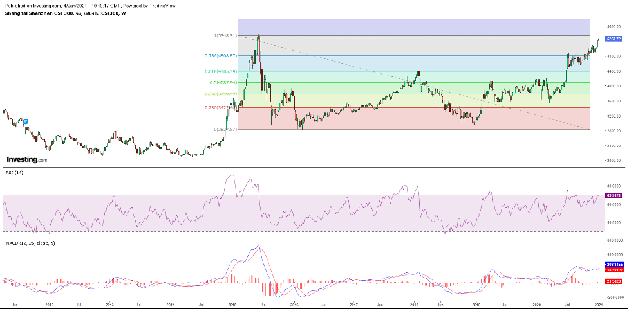Click the Shanghai Shenzhen CSI 300 title

(40, 12)
